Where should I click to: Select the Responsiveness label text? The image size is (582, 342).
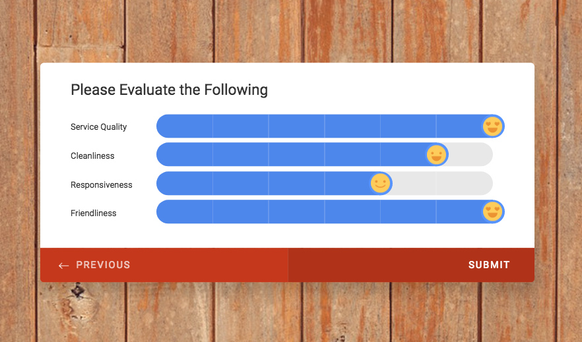[x=102, y=185]
